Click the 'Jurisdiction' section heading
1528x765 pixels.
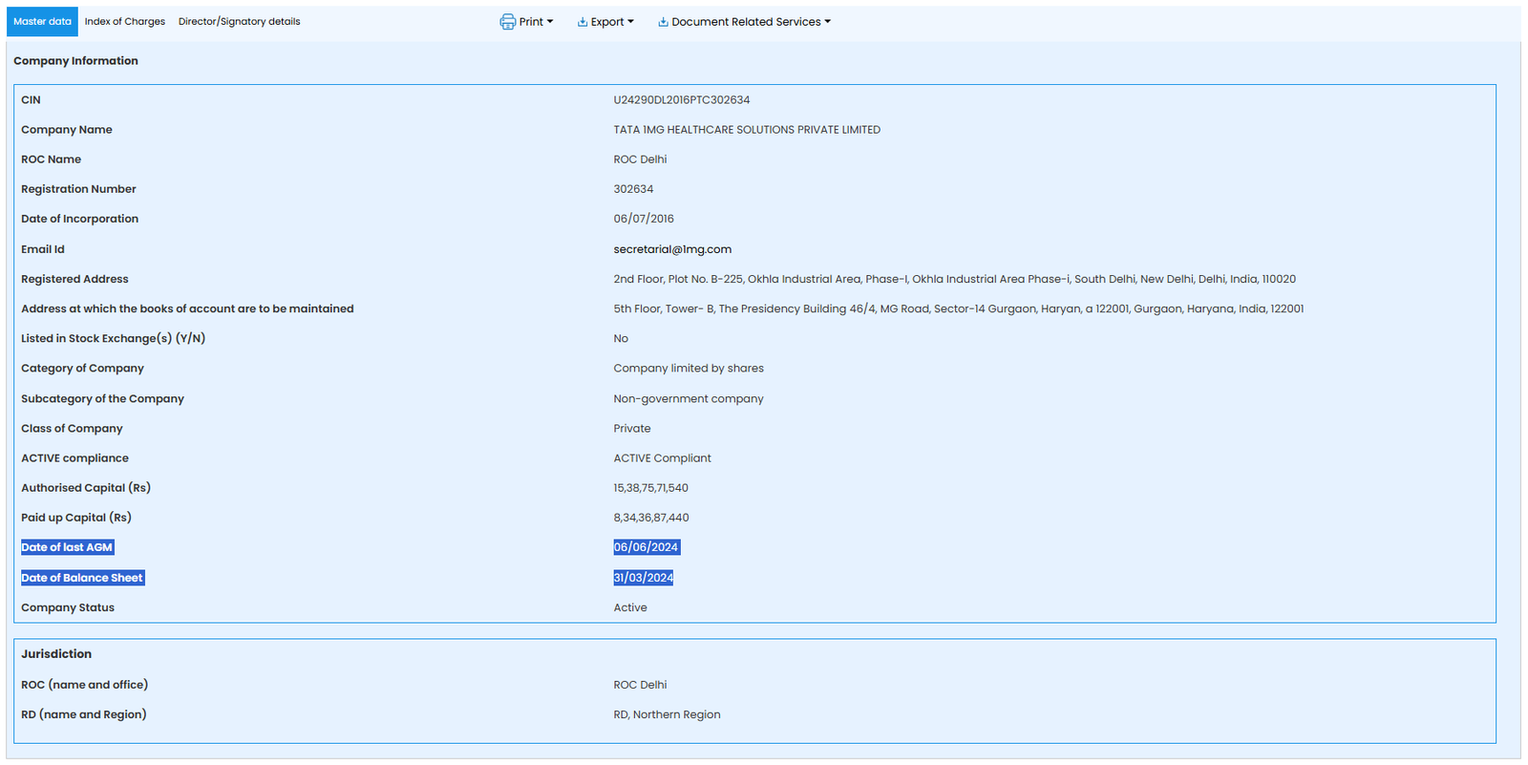(x=56, y=654)
